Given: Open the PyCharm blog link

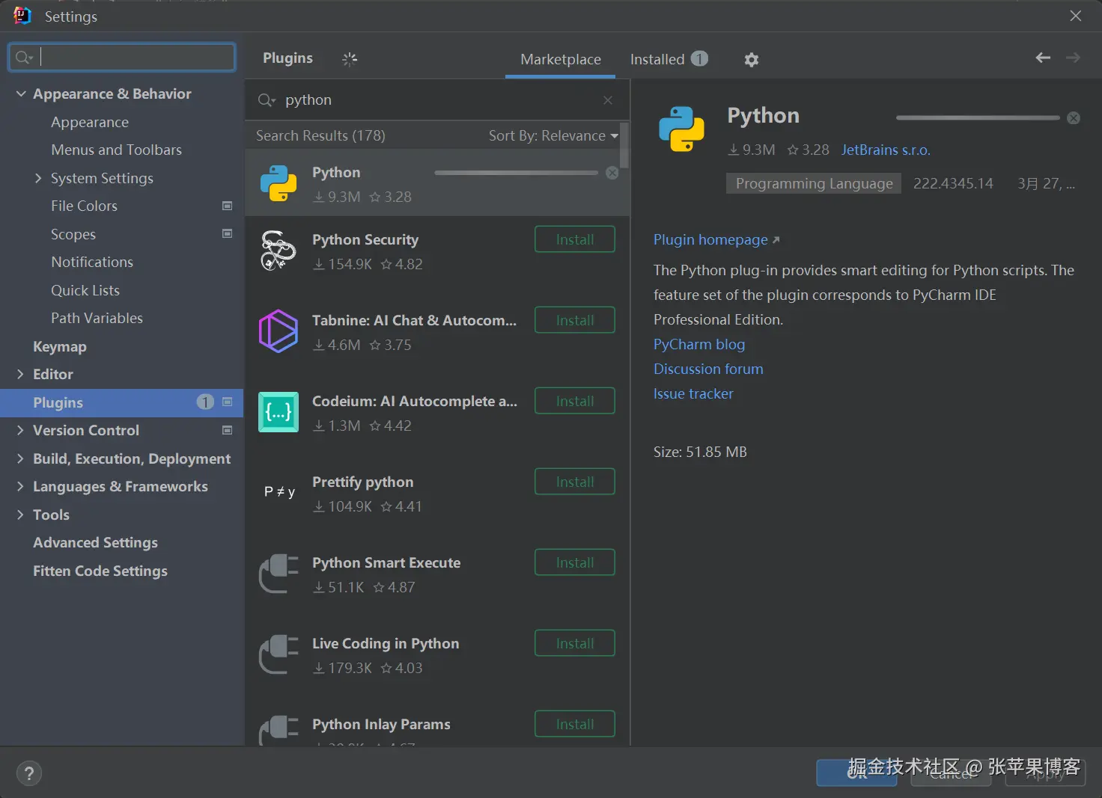Looking at the screenshot, I should (x=699, y=344).
